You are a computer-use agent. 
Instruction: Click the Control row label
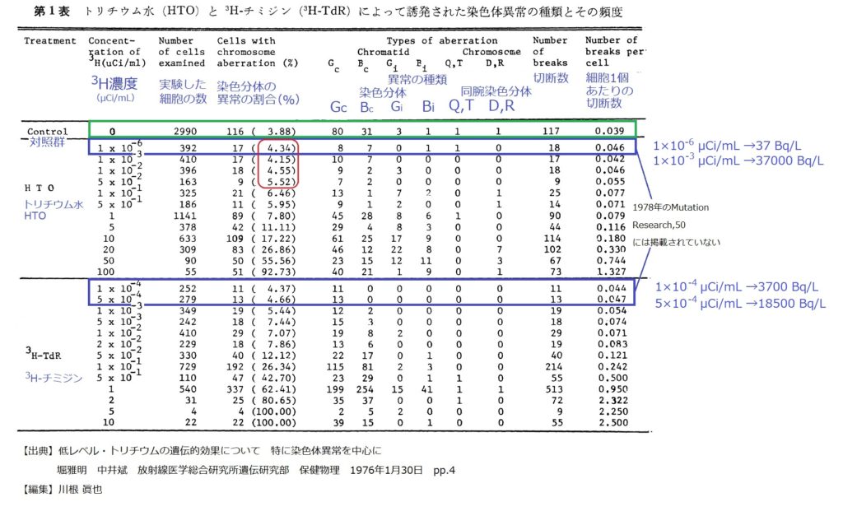[47, 131]
